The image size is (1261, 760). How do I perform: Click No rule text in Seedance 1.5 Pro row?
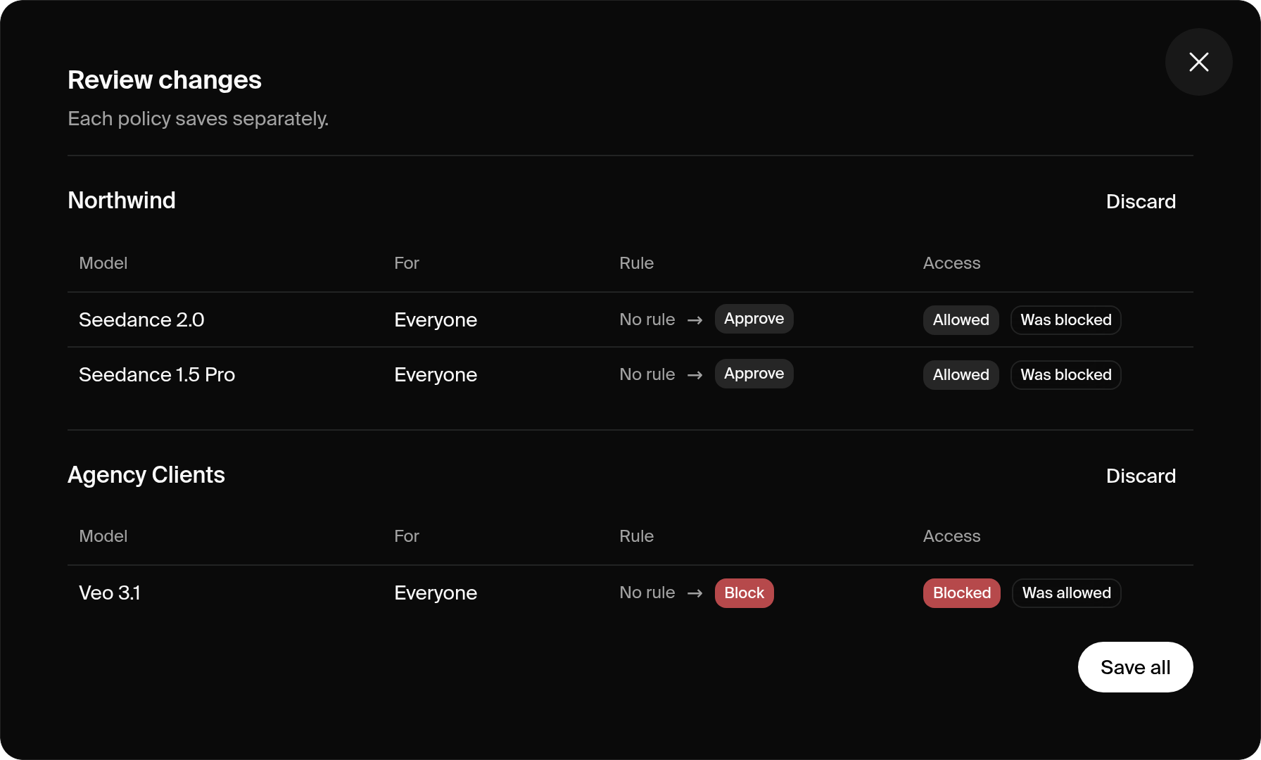tap(647, 374)
